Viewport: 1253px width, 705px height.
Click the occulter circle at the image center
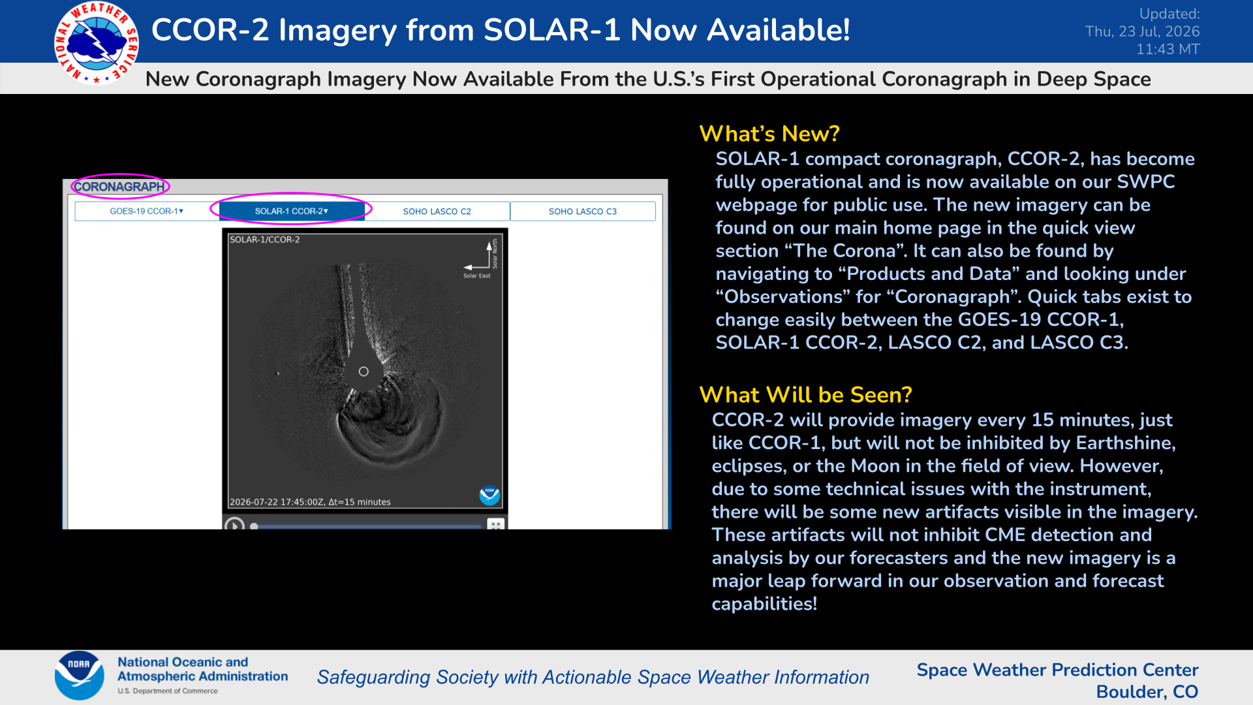364,371
